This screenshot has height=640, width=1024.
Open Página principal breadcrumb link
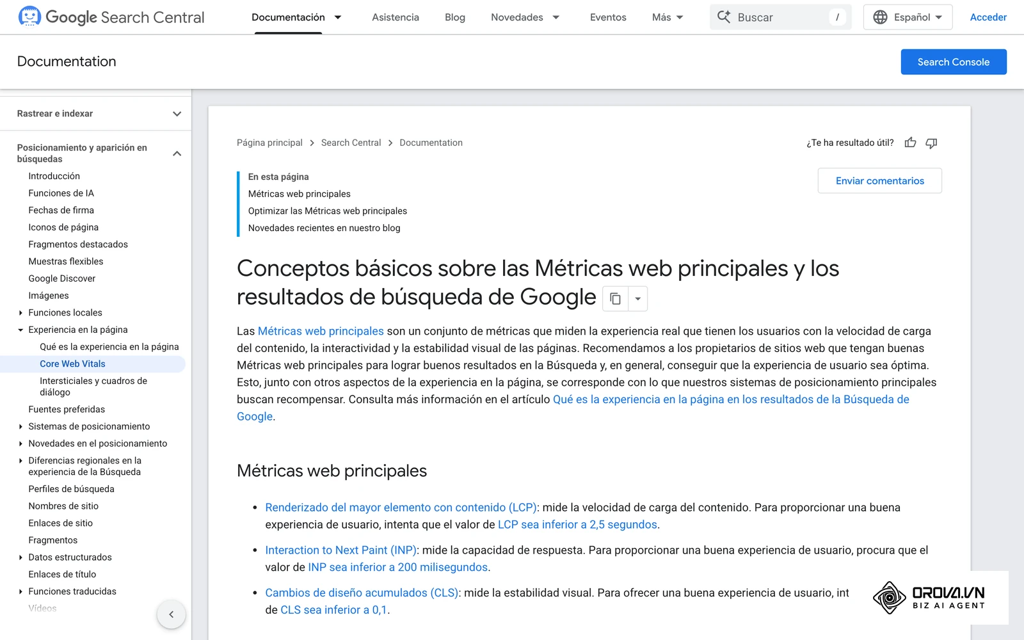tap(269, 143)
